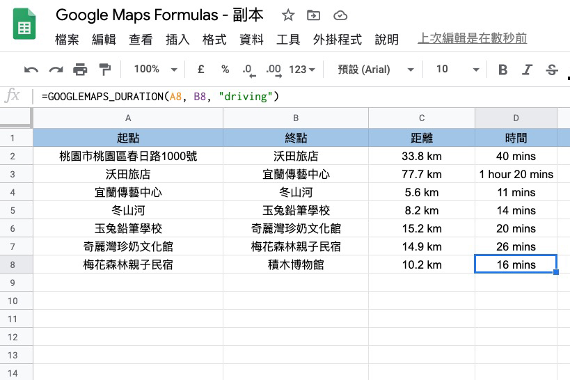Open the 100% zoom dropdown

point(156,69)
